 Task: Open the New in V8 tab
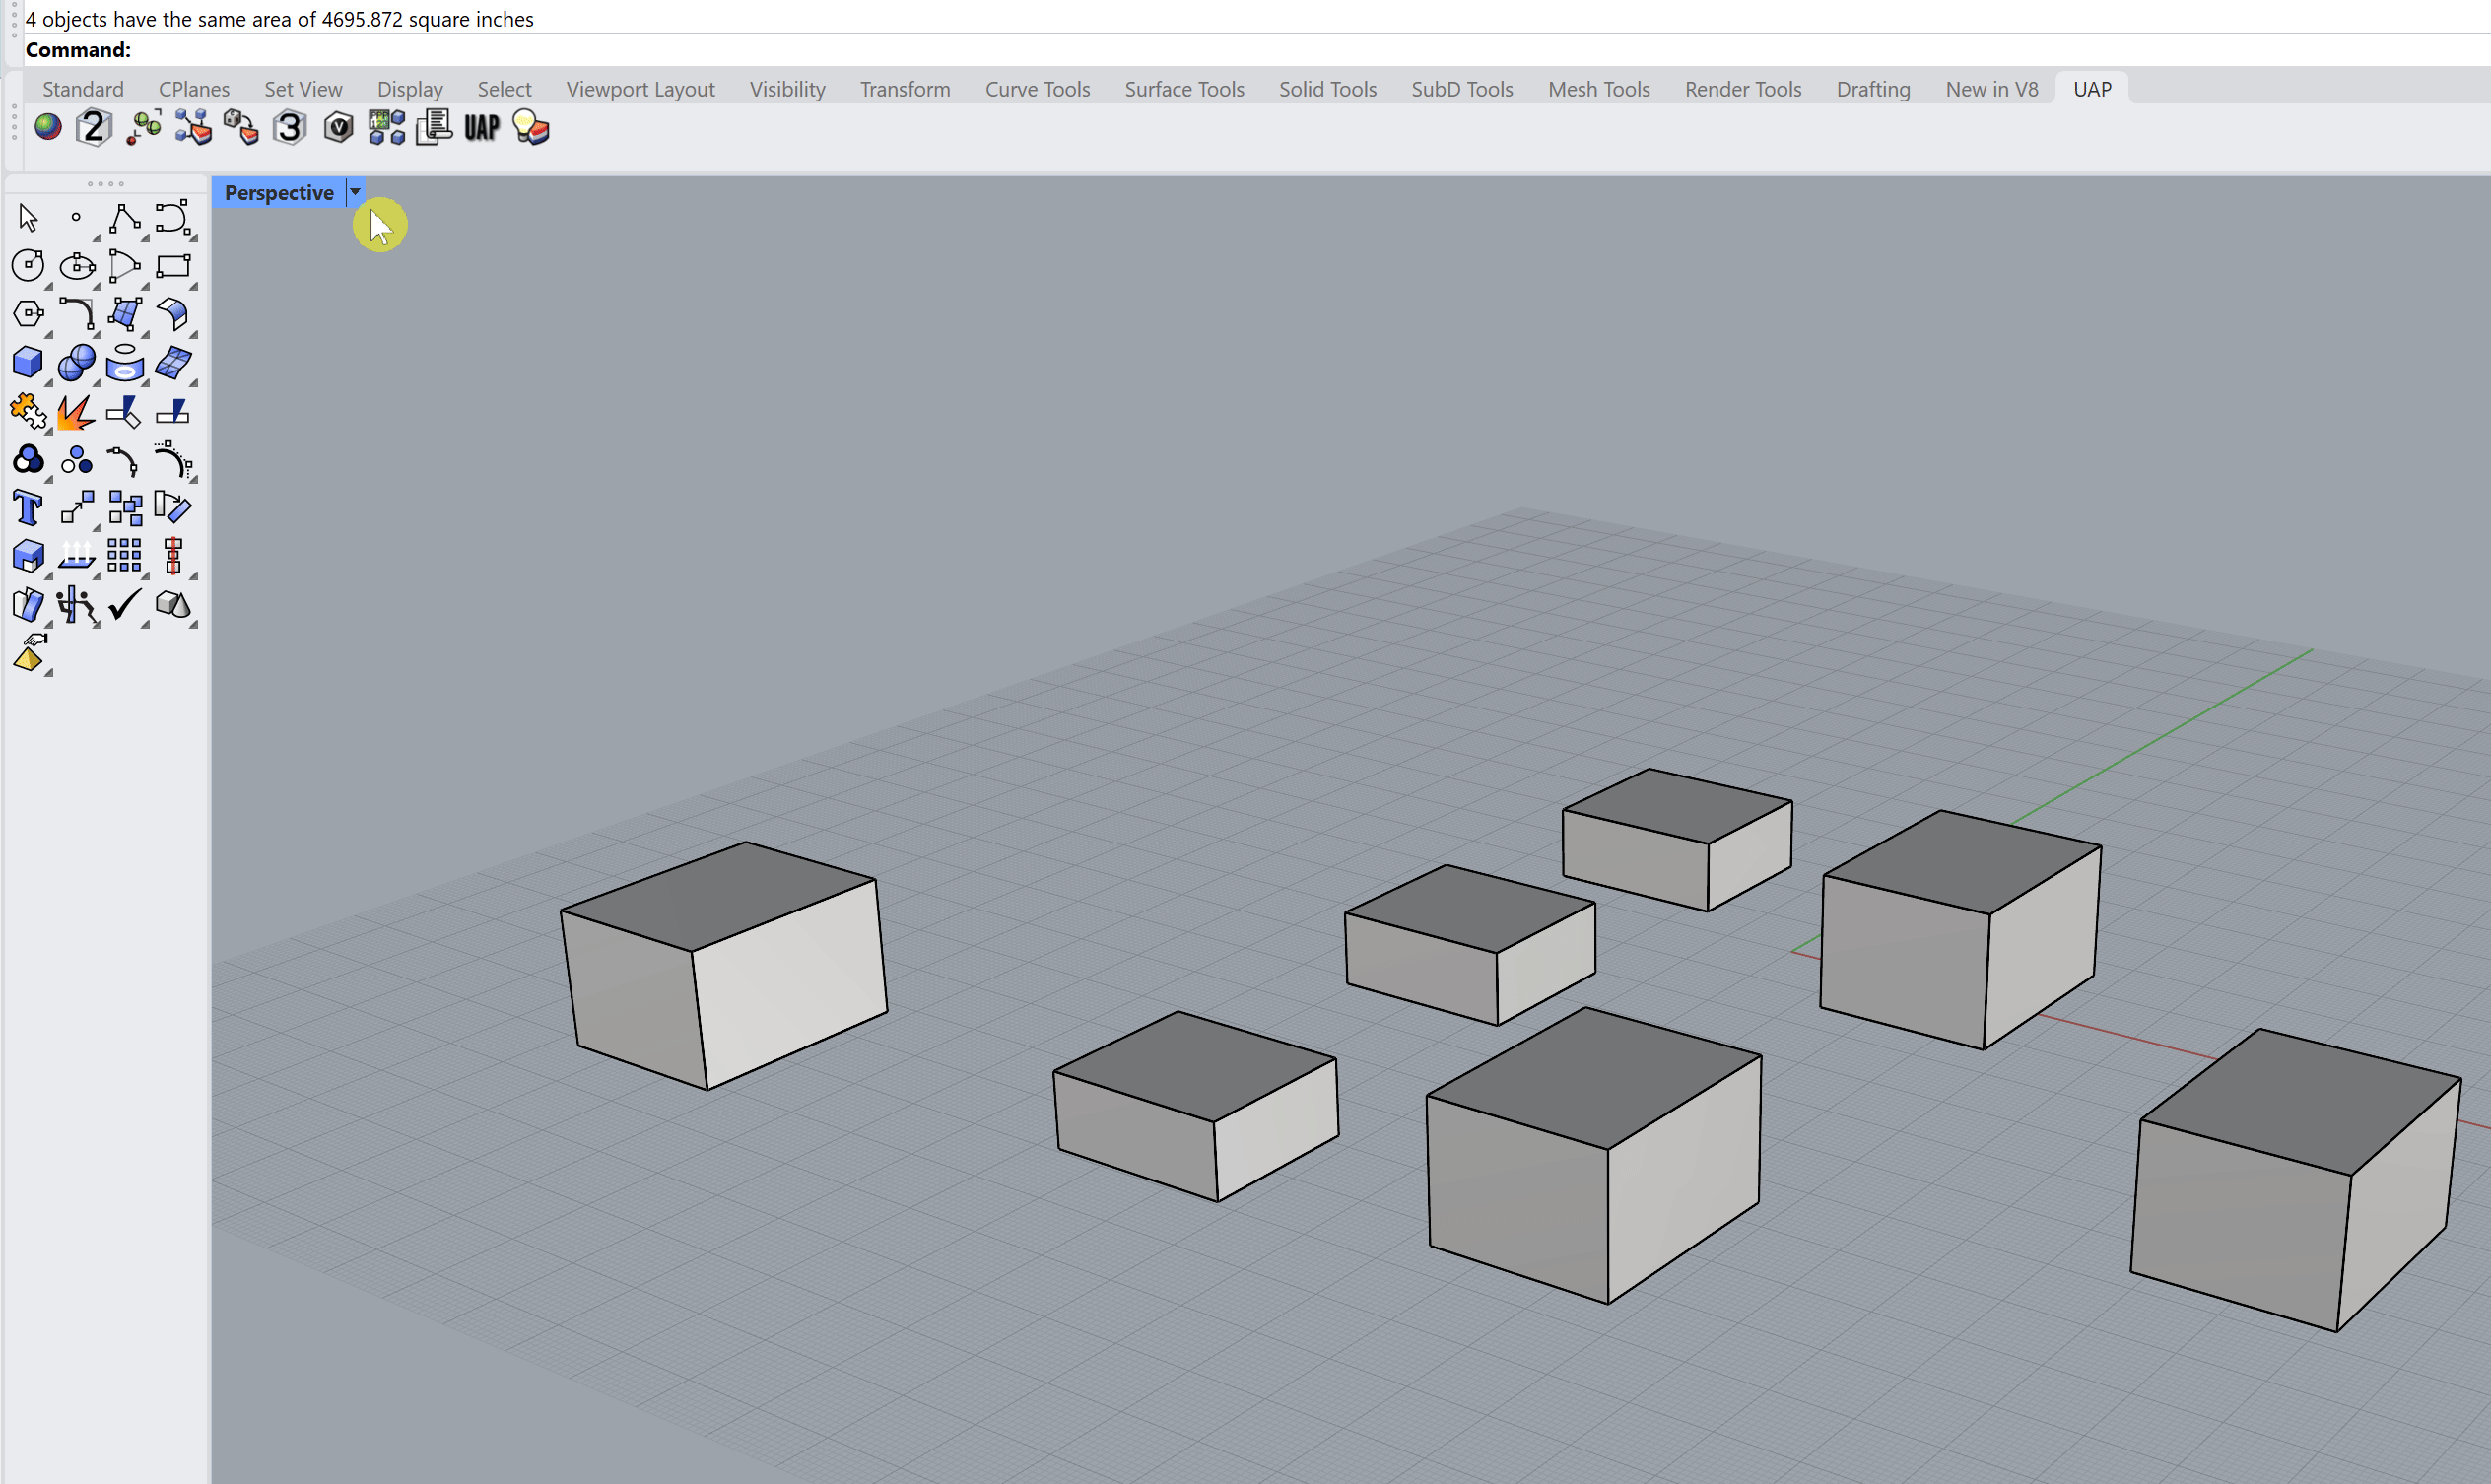click(x=1992, y=89)
